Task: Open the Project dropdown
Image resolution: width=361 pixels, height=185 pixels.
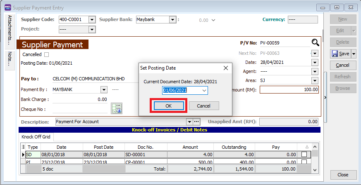Action: (92, 29)
